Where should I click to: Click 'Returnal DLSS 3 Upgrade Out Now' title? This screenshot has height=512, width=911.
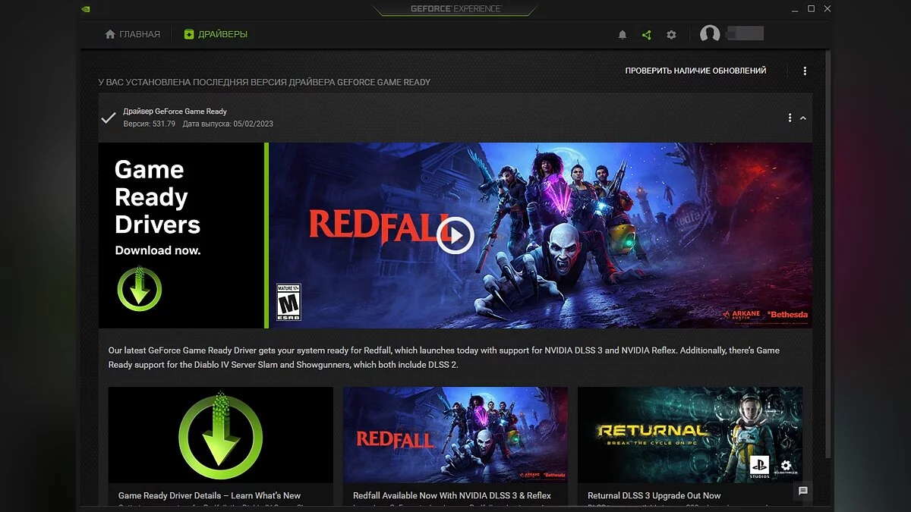pos(654,495)
